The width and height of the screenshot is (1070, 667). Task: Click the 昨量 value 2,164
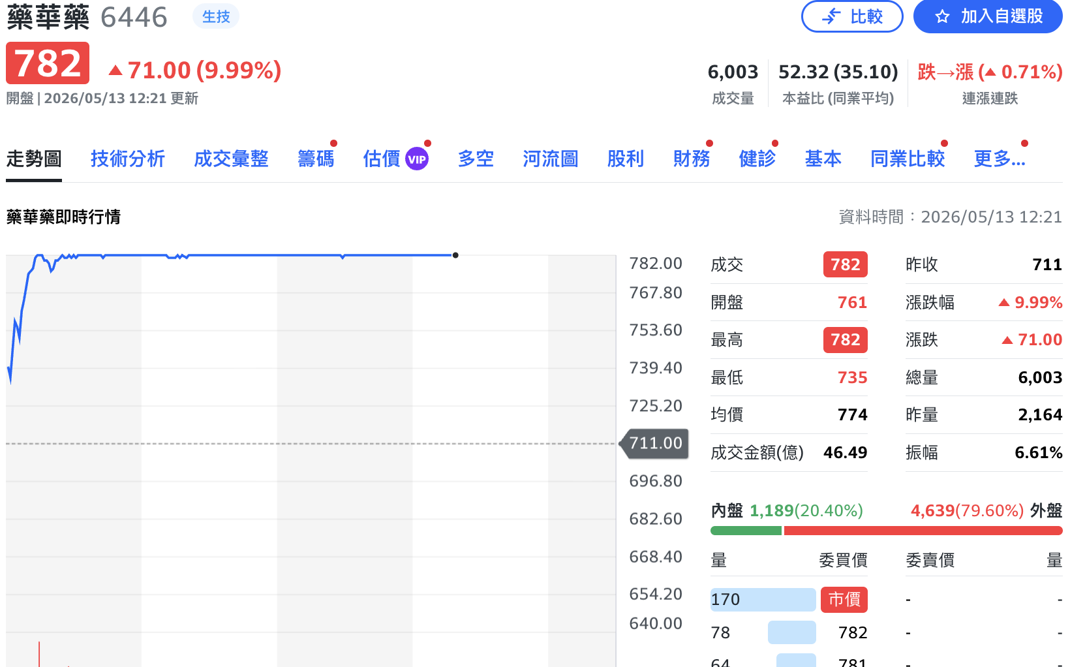pos(1040,414)
